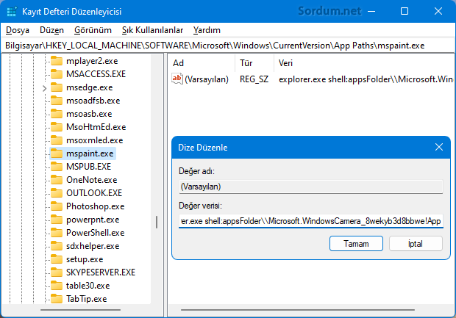Click the REG_SZ type cell

(254, 79)
